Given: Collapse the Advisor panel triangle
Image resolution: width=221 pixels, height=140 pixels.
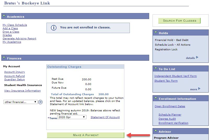Looking at the screenshot, I should pos(156,131).
